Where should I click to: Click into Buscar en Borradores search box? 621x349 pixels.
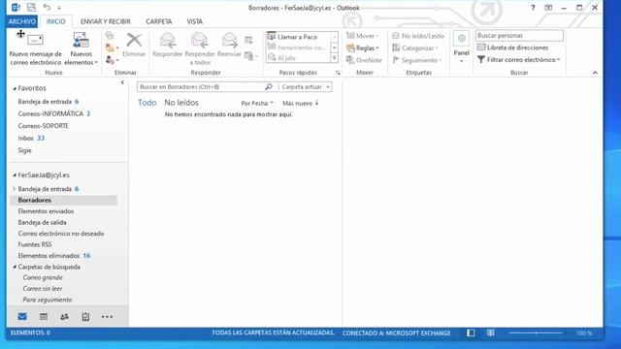click(x=201, y=86)
